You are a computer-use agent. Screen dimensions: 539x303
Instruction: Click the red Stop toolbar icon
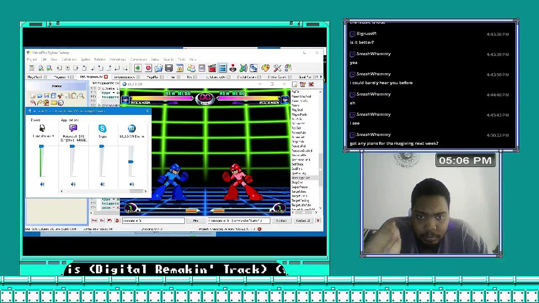[148, 68]
